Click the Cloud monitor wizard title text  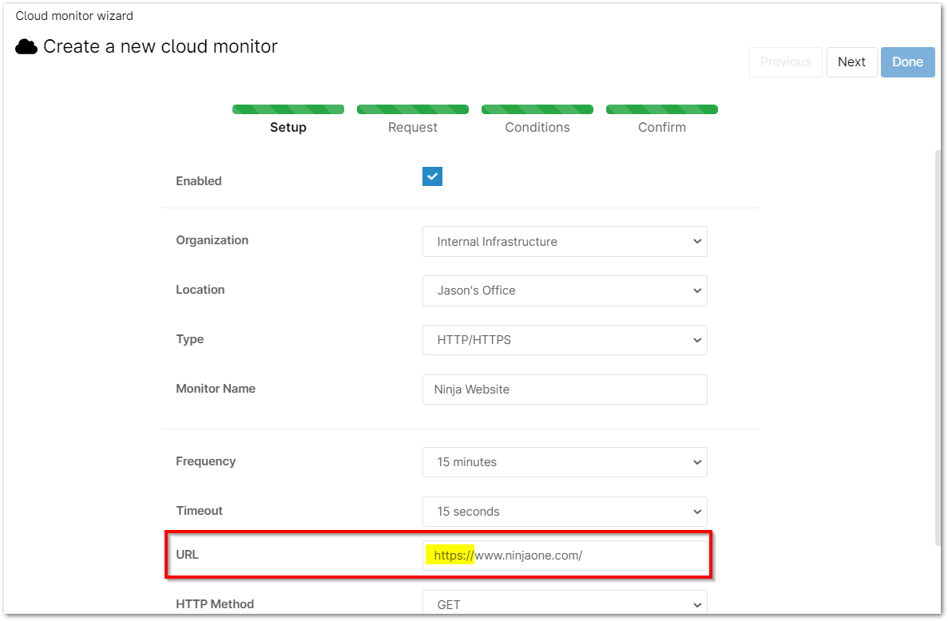click(x=74, y=16)
